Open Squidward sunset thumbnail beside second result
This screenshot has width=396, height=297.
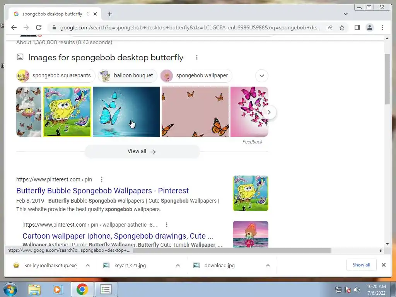pos(250,234)
